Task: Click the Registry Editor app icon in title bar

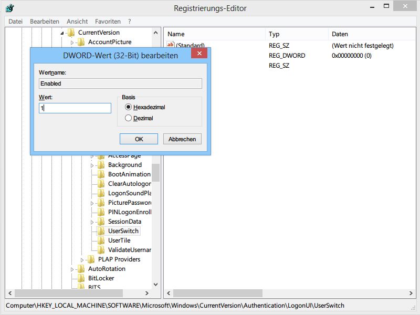Action: click(x=9, y=8)
